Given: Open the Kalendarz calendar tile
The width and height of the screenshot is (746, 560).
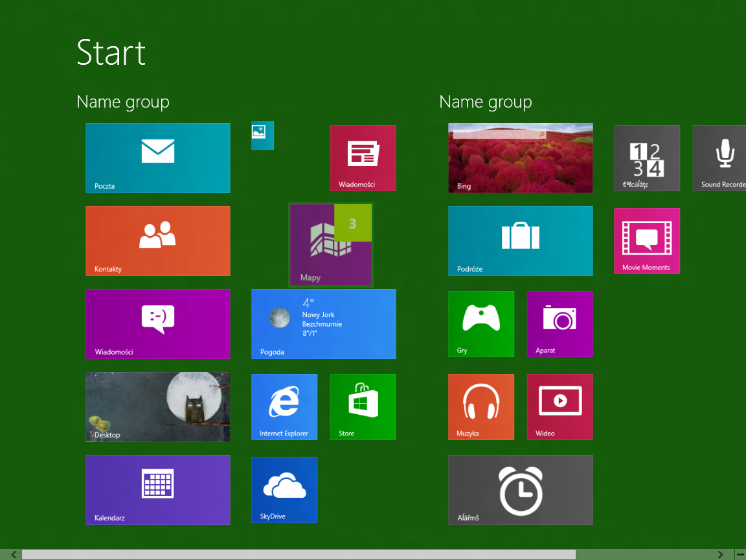Looking at the screenshot, I should (x=158, y=489).
